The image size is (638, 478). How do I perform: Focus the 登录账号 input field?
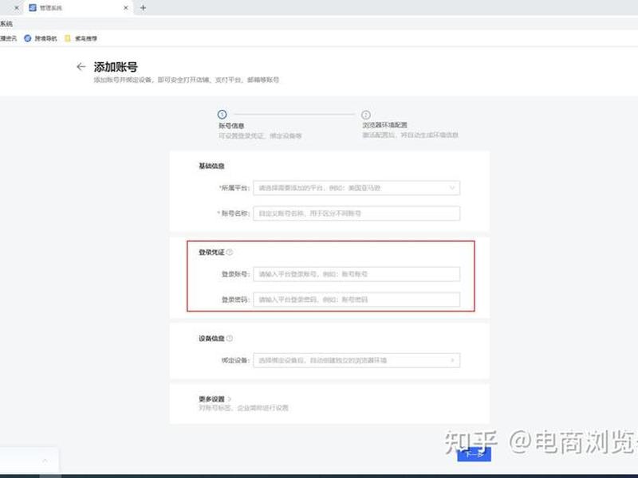coord(356,274)
